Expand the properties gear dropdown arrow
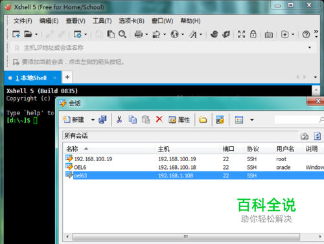This screenshot has width=324, height=244. (86, 34)
